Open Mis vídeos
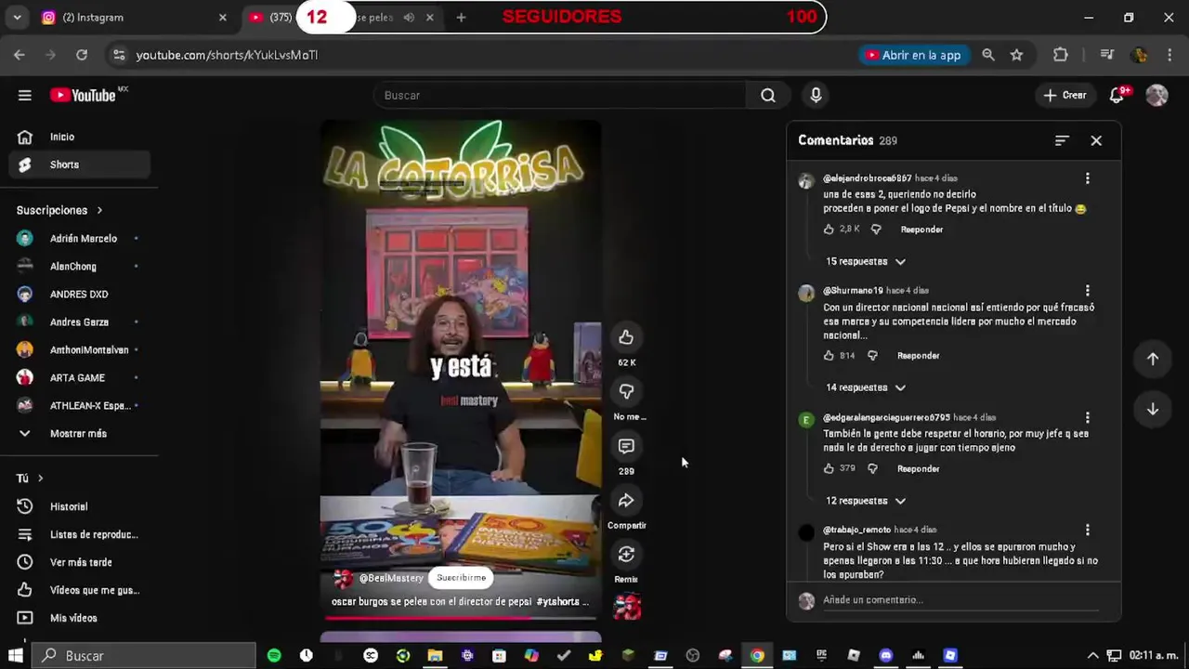This screenshot has width=1189, height=669. tap(78, 618)
